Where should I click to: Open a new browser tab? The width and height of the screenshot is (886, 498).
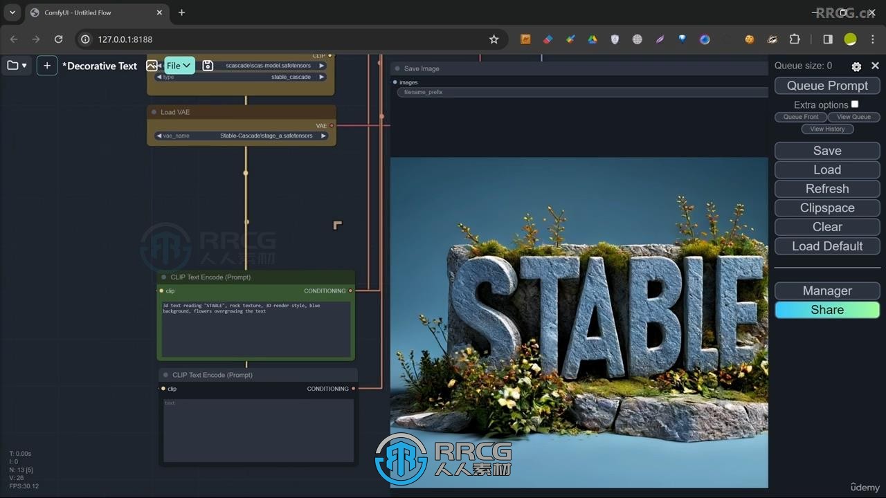181,12
